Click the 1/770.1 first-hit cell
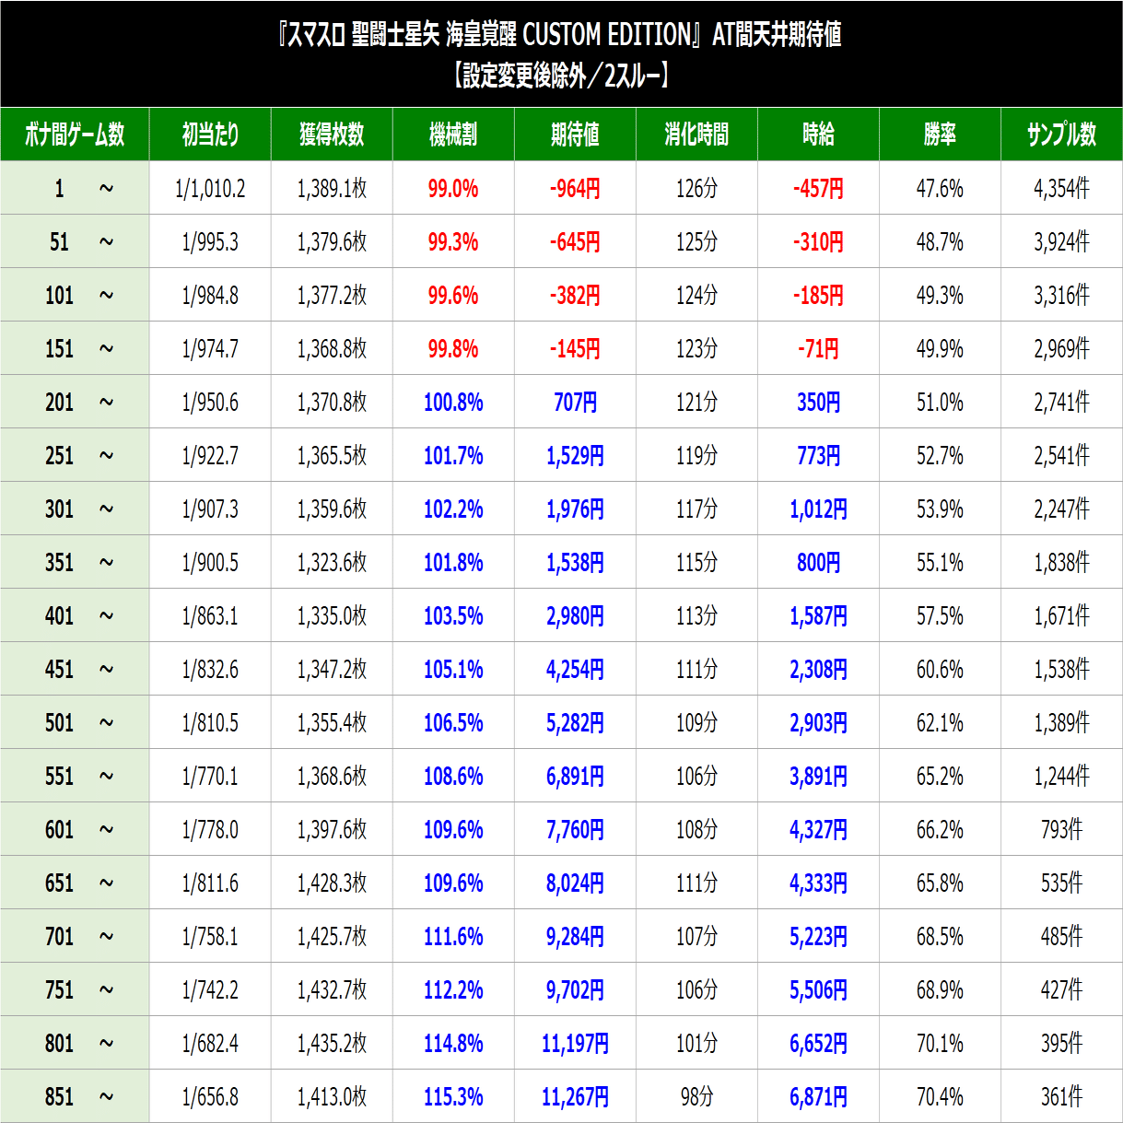 [x=210, y=777]
